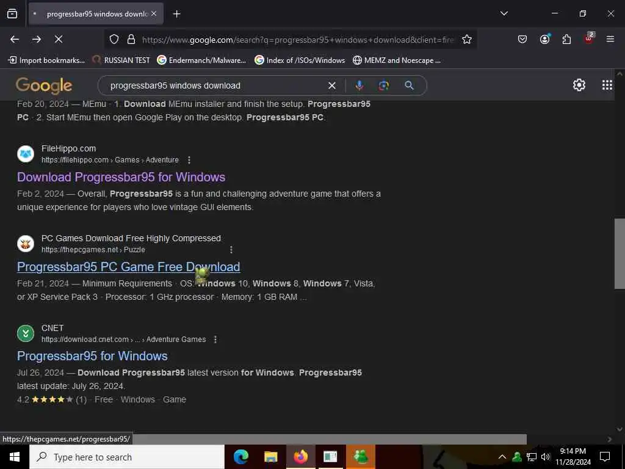Screen dimensions: 625x469
Task: Open the Extensions puzzle icon
Action: (566, 39)
